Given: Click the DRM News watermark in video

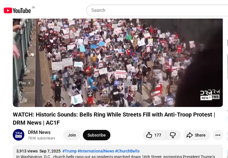Looking at the screenshot, I should point(210,95).
